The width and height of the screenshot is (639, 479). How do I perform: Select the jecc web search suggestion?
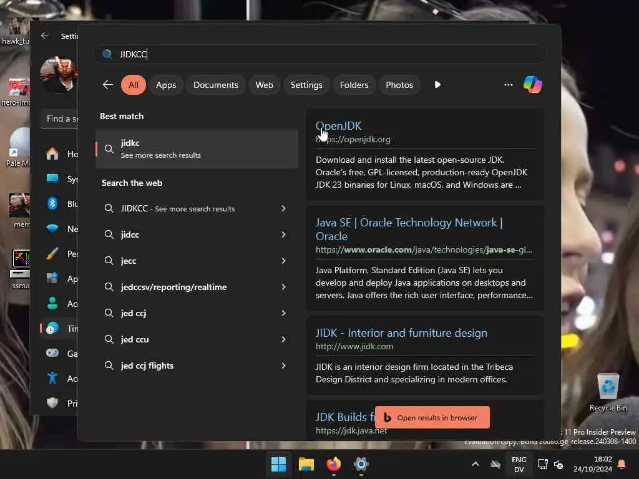[x=197, y=261]
